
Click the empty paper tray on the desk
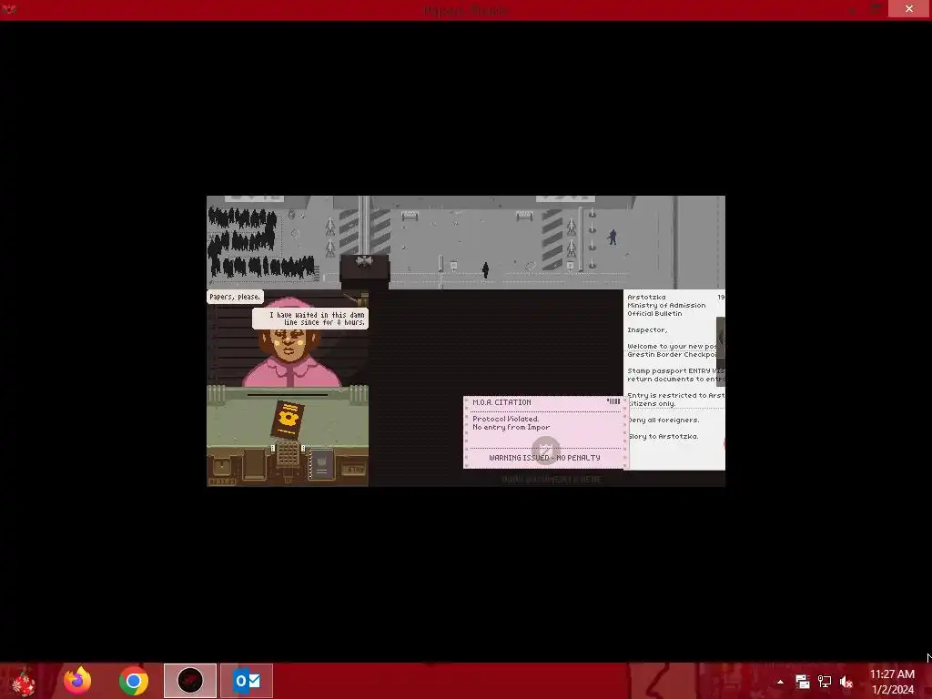pyautogui.click(x=255, y=463)
